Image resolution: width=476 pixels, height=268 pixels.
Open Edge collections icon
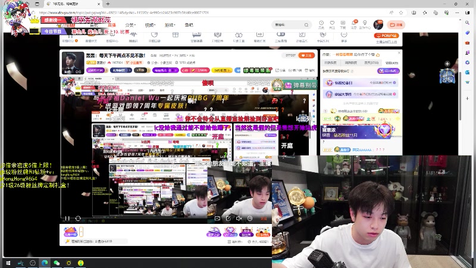click(x=436, y=13)
